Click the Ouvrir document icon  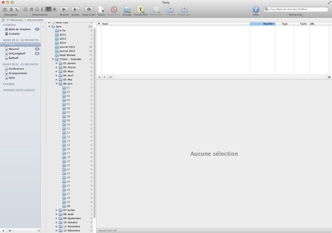[x=101, y=9]
